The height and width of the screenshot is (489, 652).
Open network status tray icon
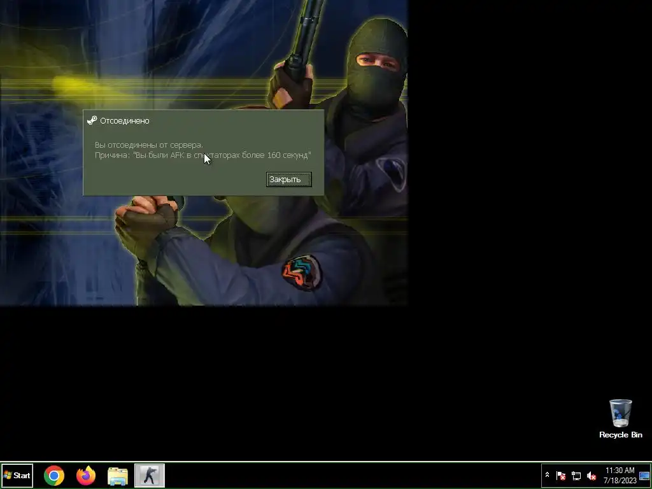(x=576, y=475)
